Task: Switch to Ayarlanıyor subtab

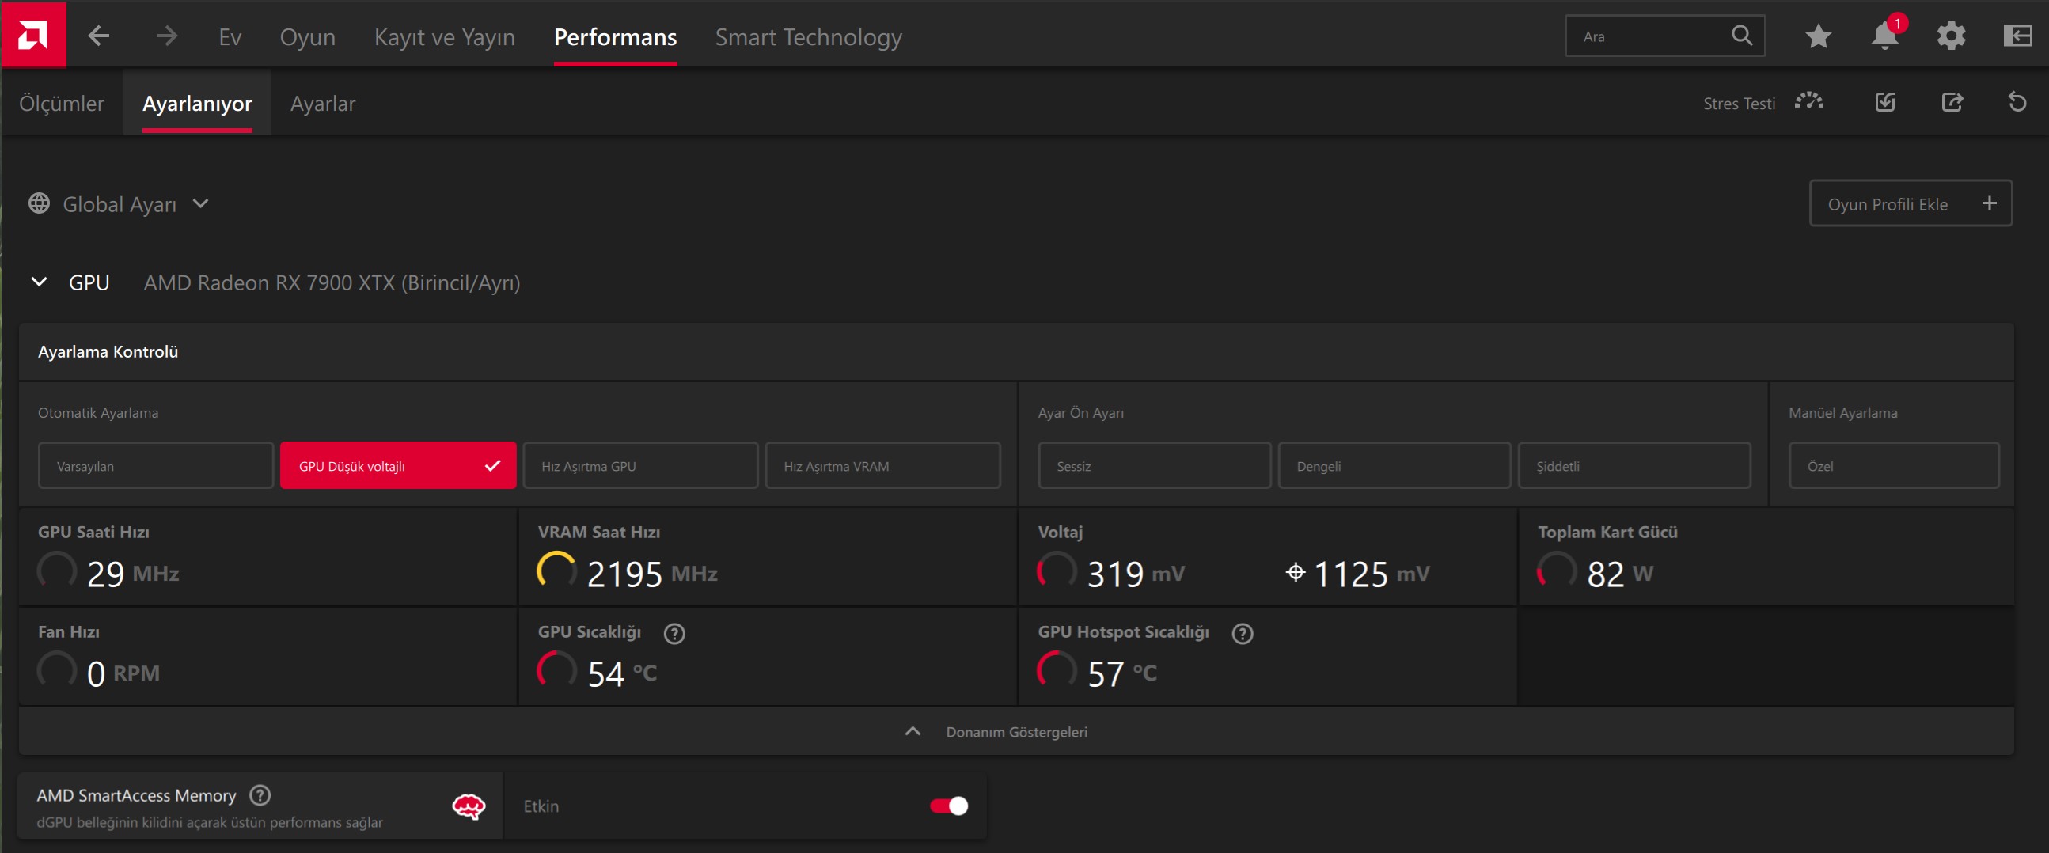Action: click(196, 104)
